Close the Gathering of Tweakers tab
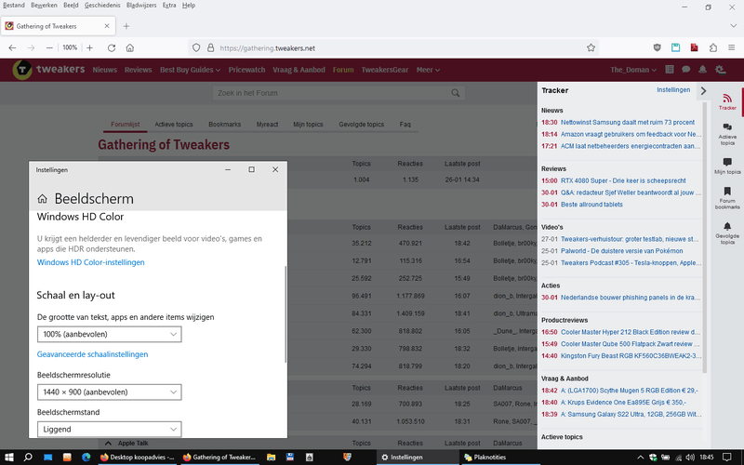The width and height of the screenshot is (744, 465). point(107,26)
